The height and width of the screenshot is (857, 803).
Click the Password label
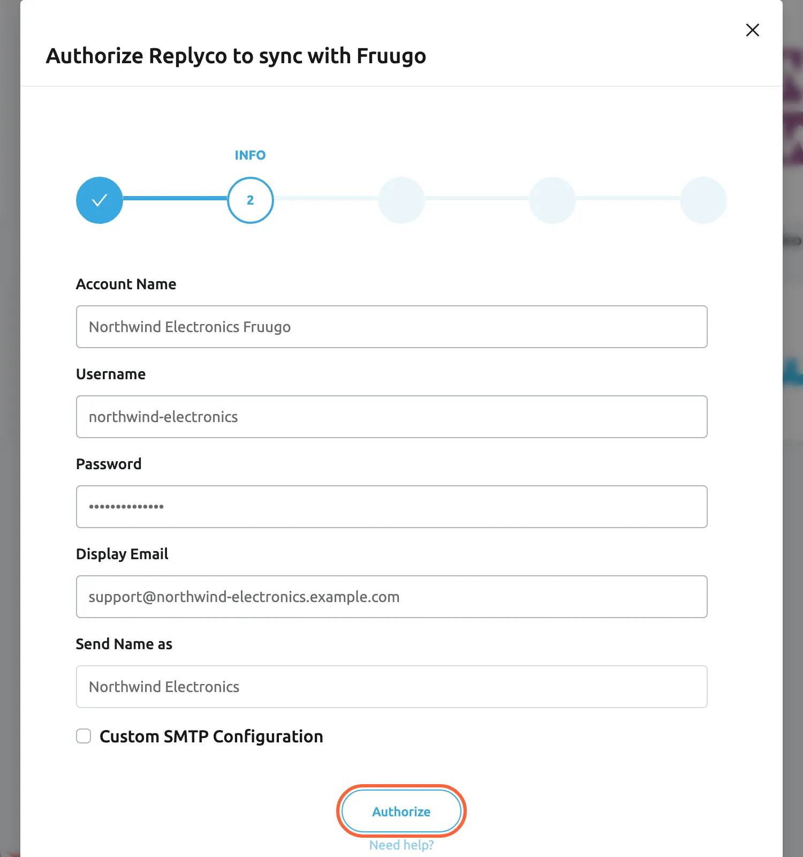109,464
